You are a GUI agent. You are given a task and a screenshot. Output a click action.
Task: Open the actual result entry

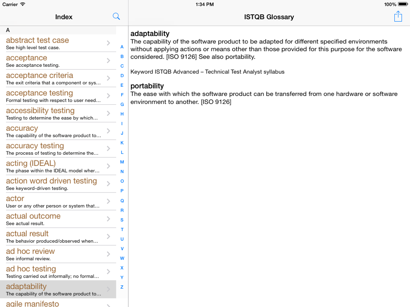click(58, 237)
